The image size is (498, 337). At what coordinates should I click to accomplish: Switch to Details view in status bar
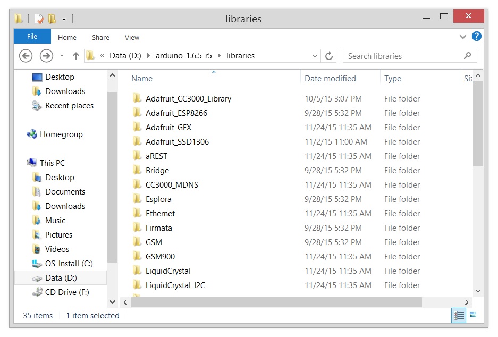coord(458,315)
